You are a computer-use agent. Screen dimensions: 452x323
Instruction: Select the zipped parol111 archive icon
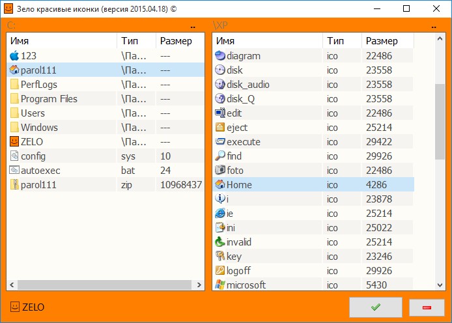pyautogui.click(x=14, y=184)
